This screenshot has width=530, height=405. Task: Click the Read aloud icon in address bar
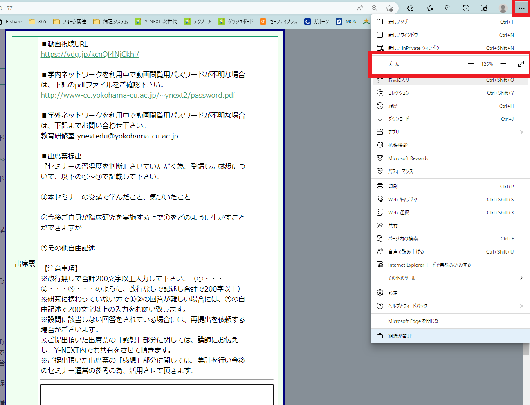(360, 8)
